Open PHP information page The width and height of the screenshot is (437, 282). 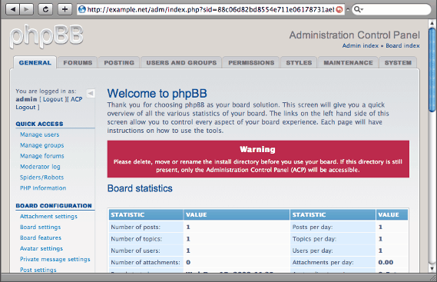tap(43, 188)
